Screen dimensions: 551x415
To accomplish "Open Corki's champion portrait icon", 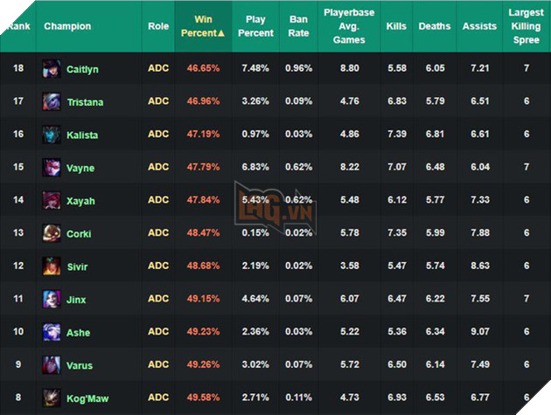I will click(52, 233).
